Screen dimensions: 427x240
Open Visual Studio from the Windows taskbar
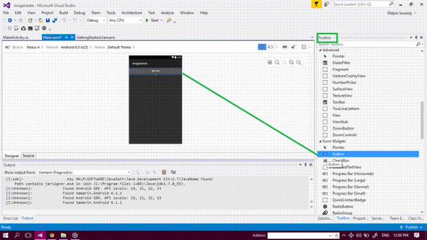[40, 235]
